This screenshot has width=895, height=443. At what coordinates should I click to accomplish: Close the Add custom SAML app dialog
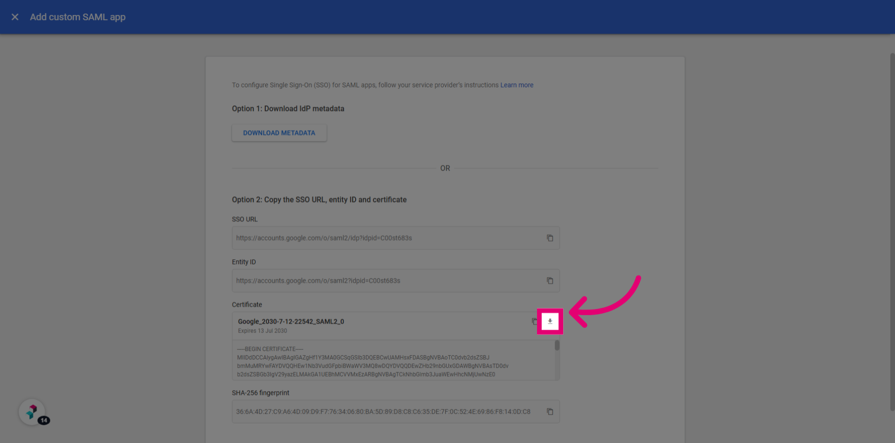pyautogui.click(x=15, y=17)
